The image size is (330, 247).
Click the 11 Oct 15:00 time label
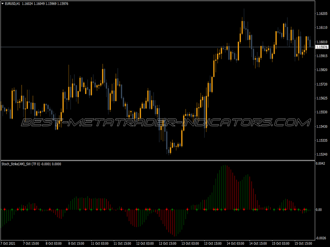pyautogui.click(x=122, y=243)
